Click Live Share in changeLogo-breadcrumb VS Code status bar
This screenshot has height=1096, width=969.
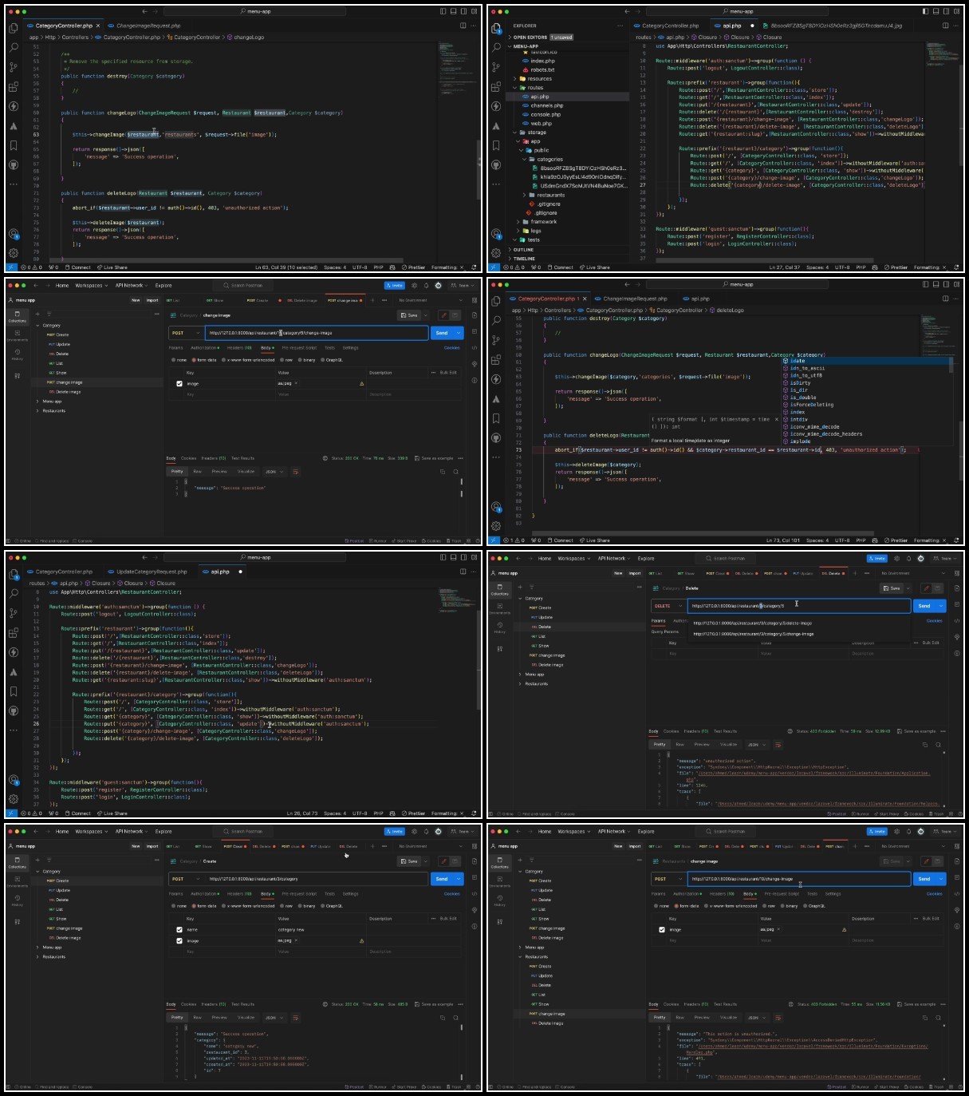pyautogui.click(x=112, y=267)
